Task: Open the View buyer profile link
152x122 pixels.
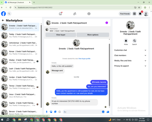Action: [84, 59]
